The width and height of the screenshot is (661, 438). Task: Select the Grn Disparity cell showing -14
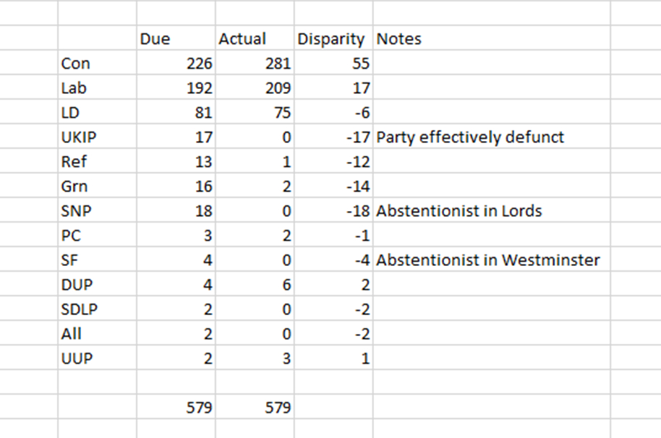coord(333,186)
